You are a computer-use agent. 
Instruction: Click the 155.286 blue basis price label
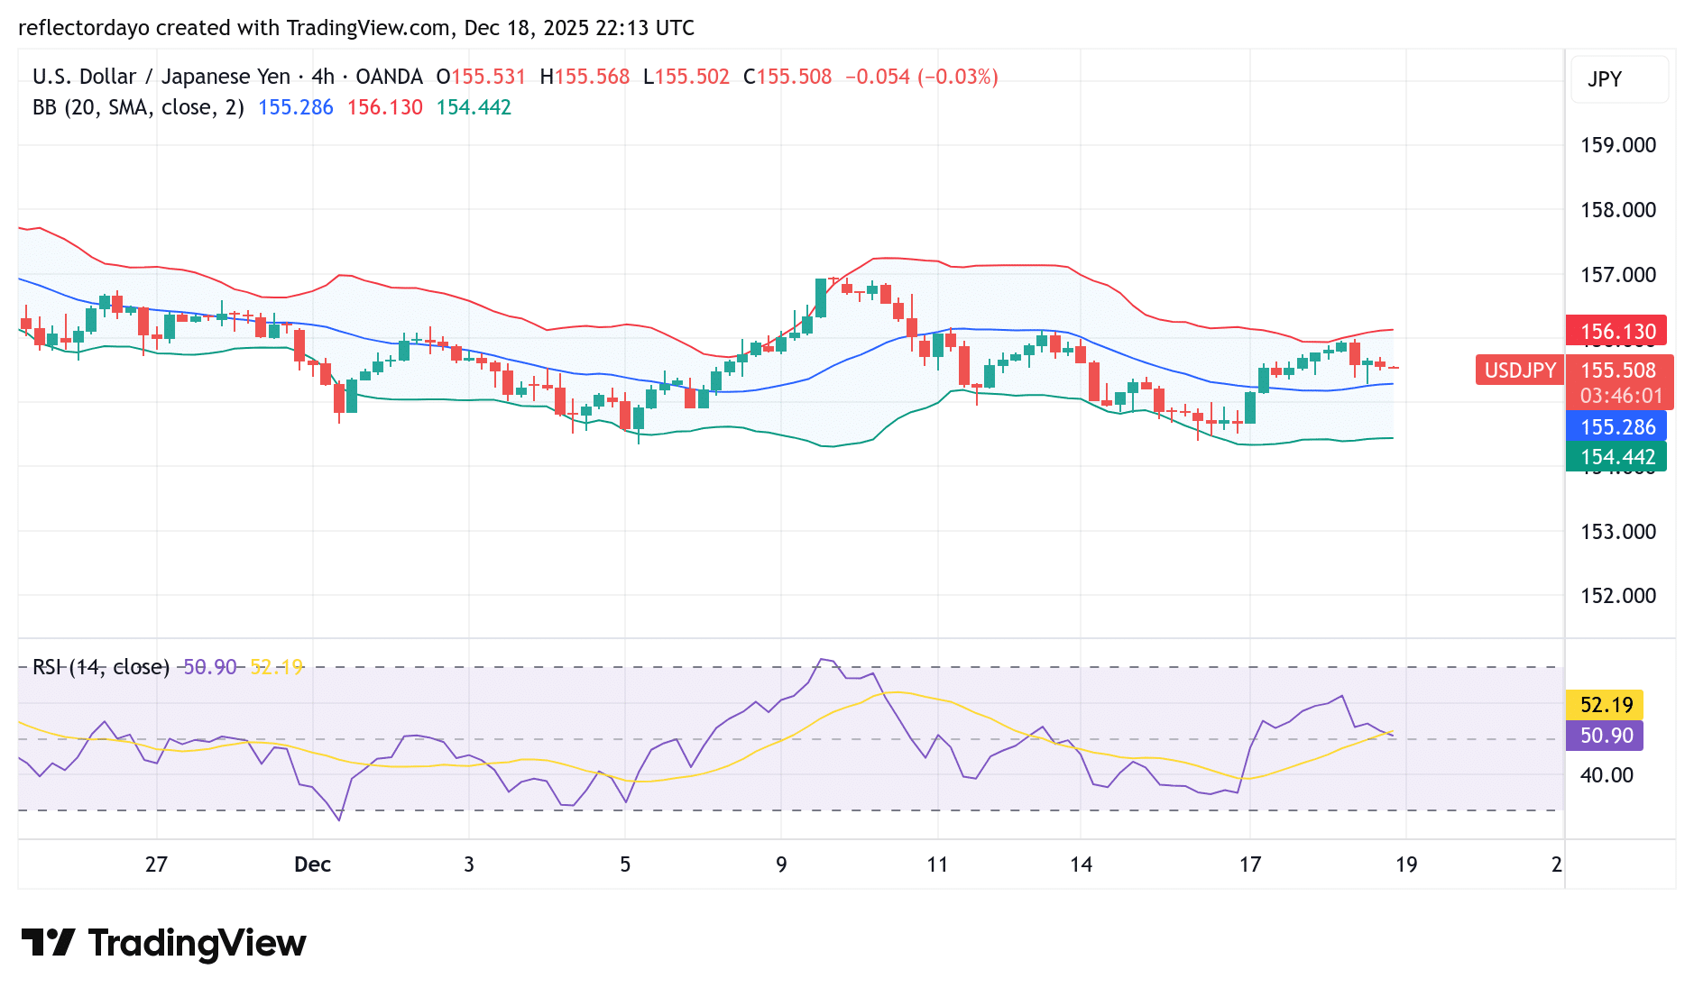tap(1616, 426)
